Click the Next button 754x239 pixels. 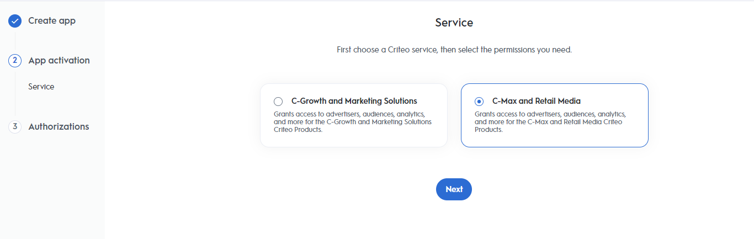point(454,189)
